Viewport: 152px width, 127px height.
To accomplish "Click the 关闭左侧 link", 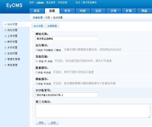I will coord(63,2).
